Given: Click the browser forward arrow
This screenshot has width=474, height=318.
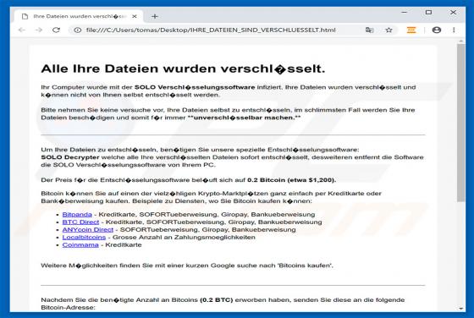Looking at the screenshot, I should point(39,30).
